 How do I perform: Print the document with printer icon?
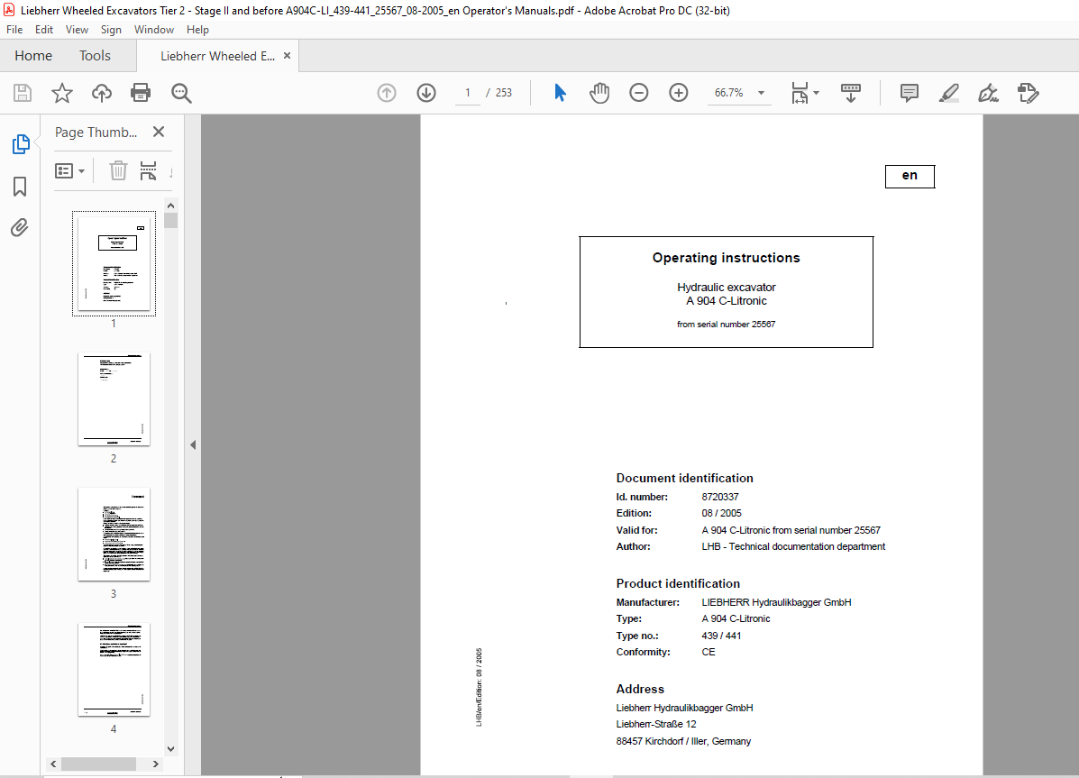click(x=141, y=93)
